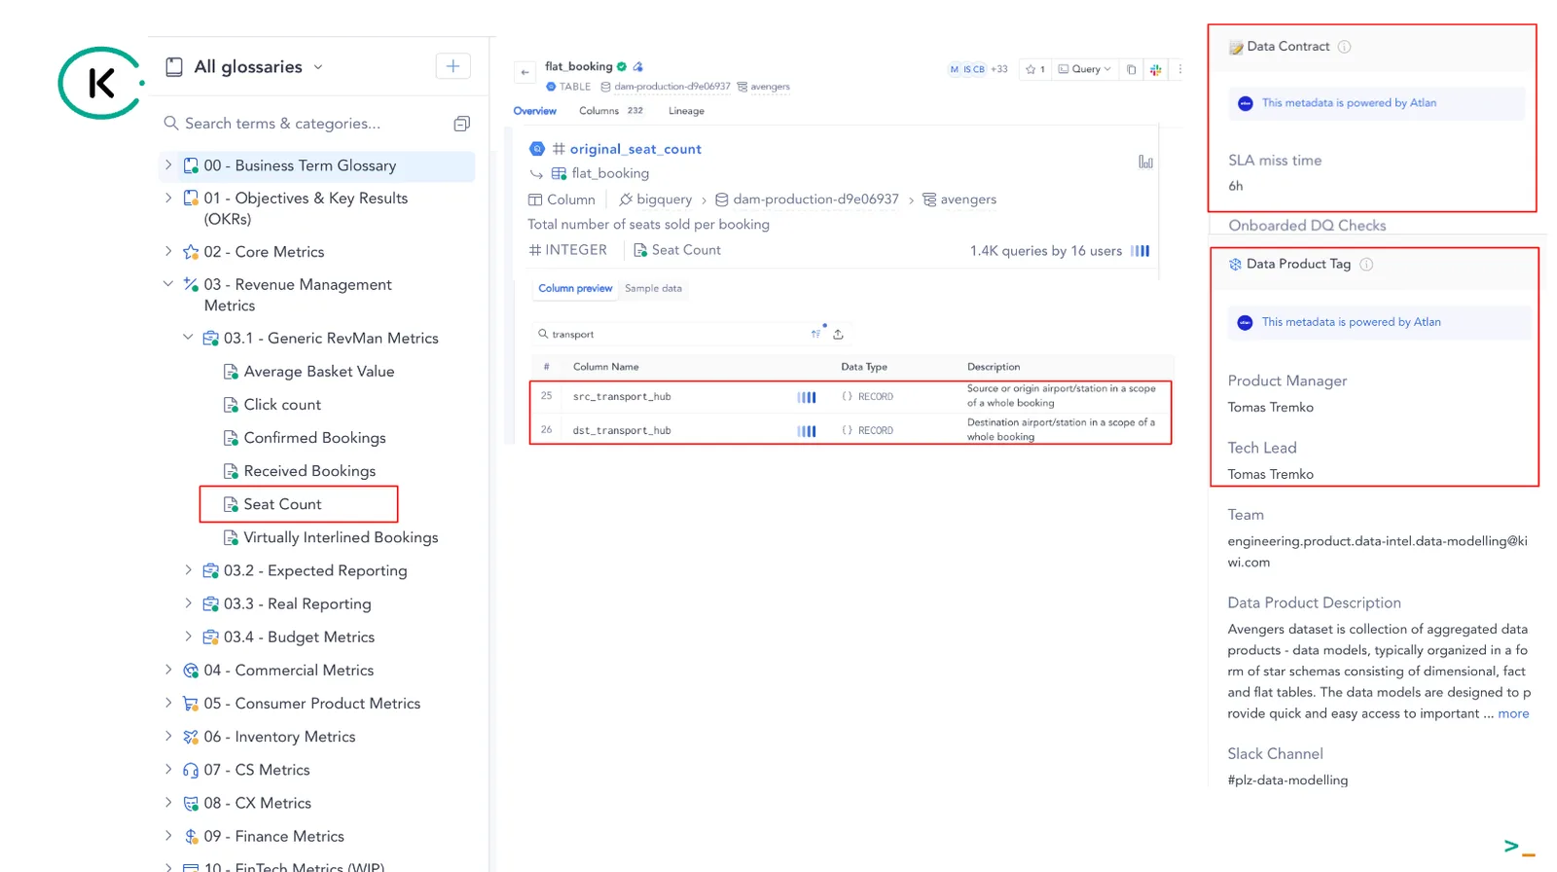This screenshot has height=872, width=1557.
Task: Click the sort columns icon in search
Action: (815, 334)
